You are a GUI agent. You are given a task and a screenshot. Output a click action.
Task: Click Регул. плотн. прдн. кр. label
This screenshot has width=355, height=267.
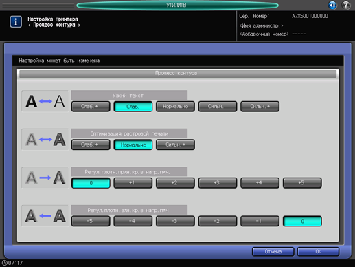[129, 172]
